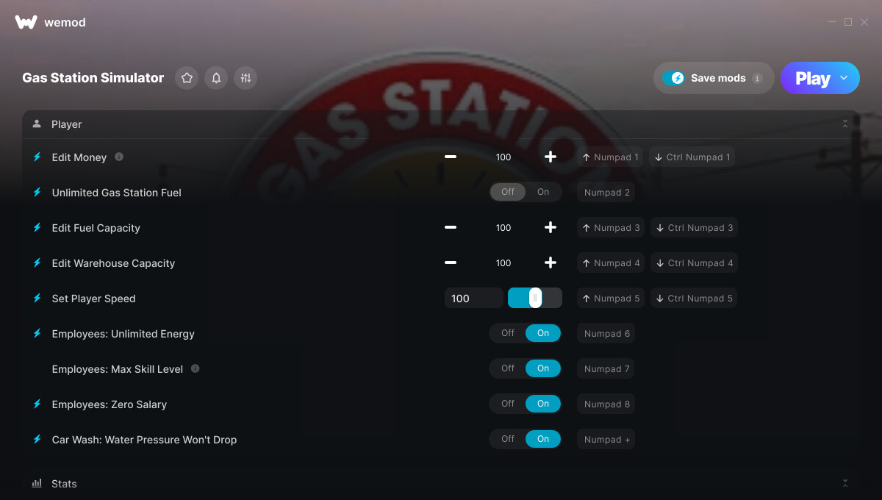Click info icon next to Edit Money
Viewport: 882px width, 500px height.
pos(119,157)
